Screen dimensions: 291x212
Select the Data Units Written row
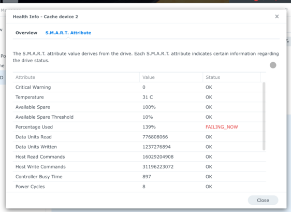click(x=138, y=147)
